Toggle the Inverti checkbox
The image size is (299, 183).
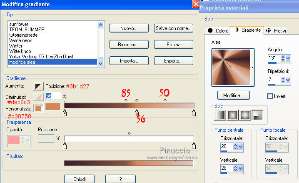pos(270,96)
